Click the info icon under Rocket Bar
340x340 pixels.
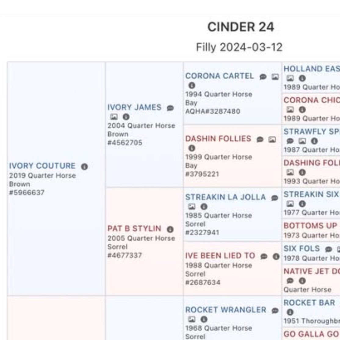pos(290,312)
